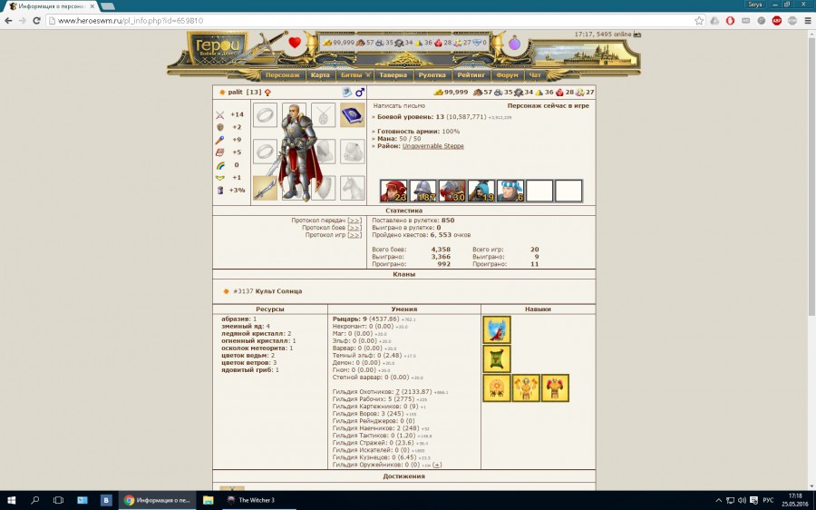
Task: Click the green scroll skill icon
Action: (x=497, y=359)
